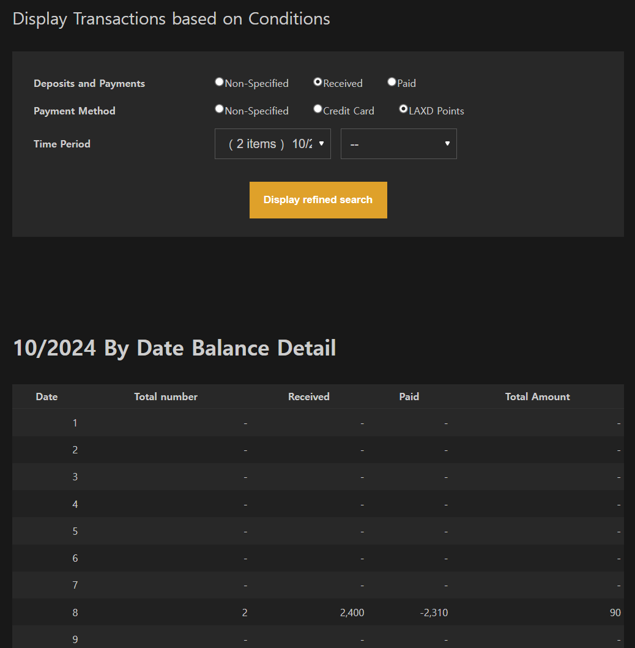Click the 2,400 received amount

(352, 613)
